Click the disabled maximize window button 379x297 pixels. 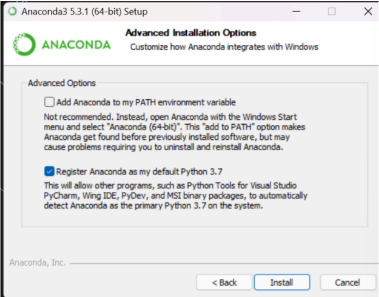coord(332,11)
